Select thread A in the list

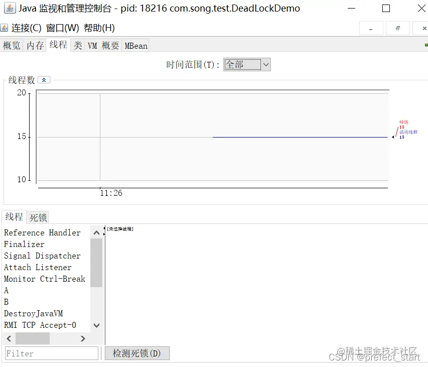(6, 290)
